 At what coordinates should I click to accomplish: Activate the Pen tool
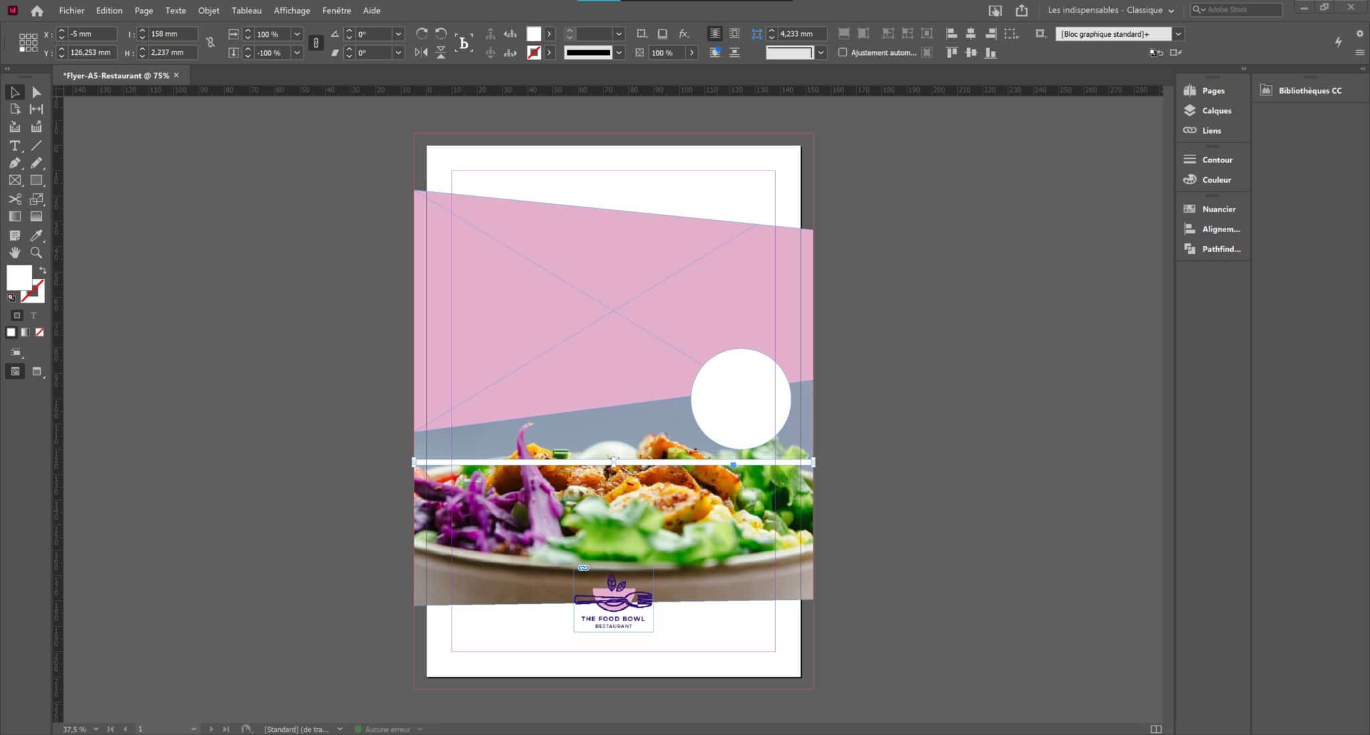pos(15,163)
